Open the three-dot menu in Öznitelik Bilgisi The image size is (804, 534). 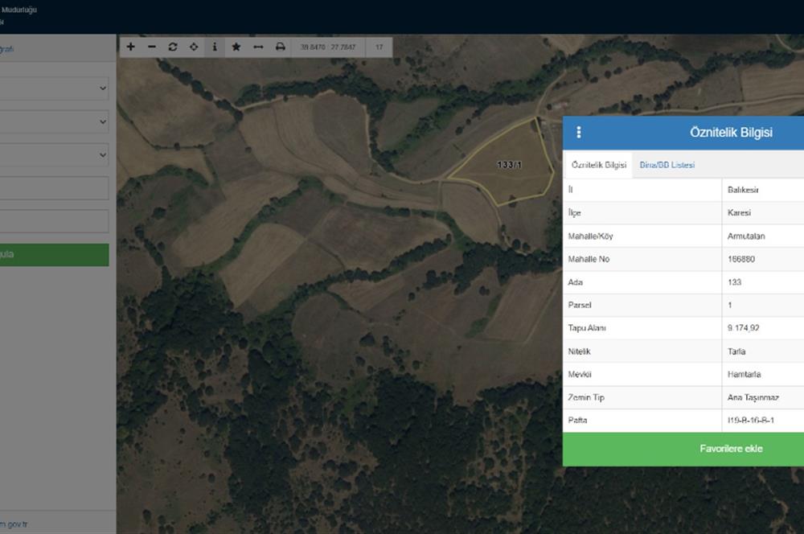579,133
